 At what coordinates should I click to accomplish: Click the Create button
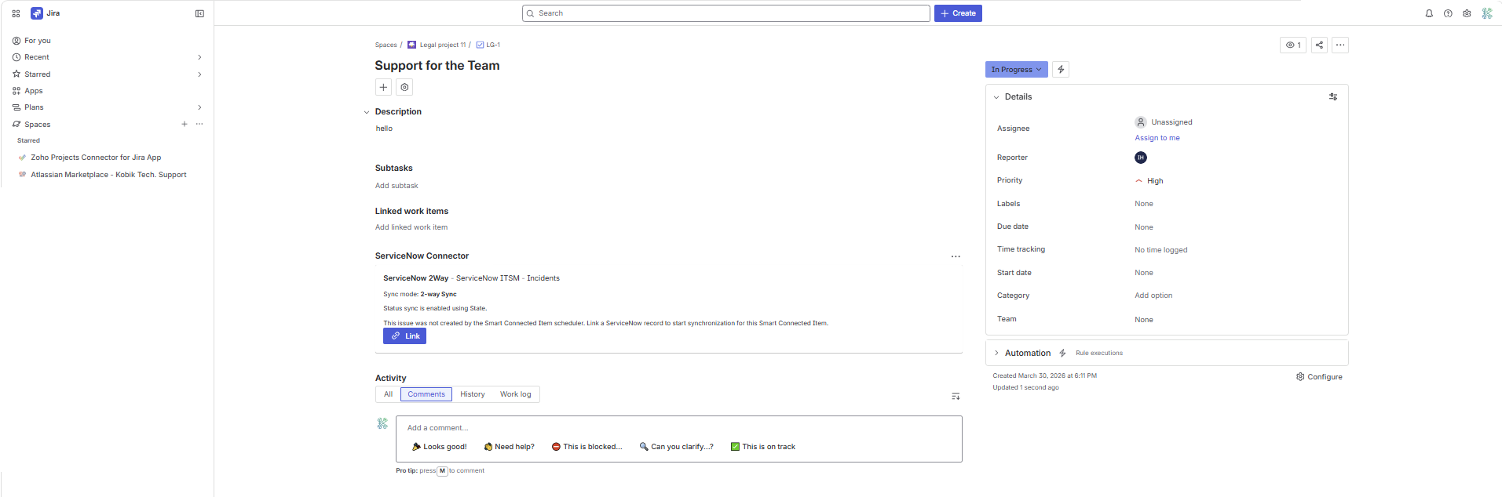pyautogui.click(x=958, y=13)
